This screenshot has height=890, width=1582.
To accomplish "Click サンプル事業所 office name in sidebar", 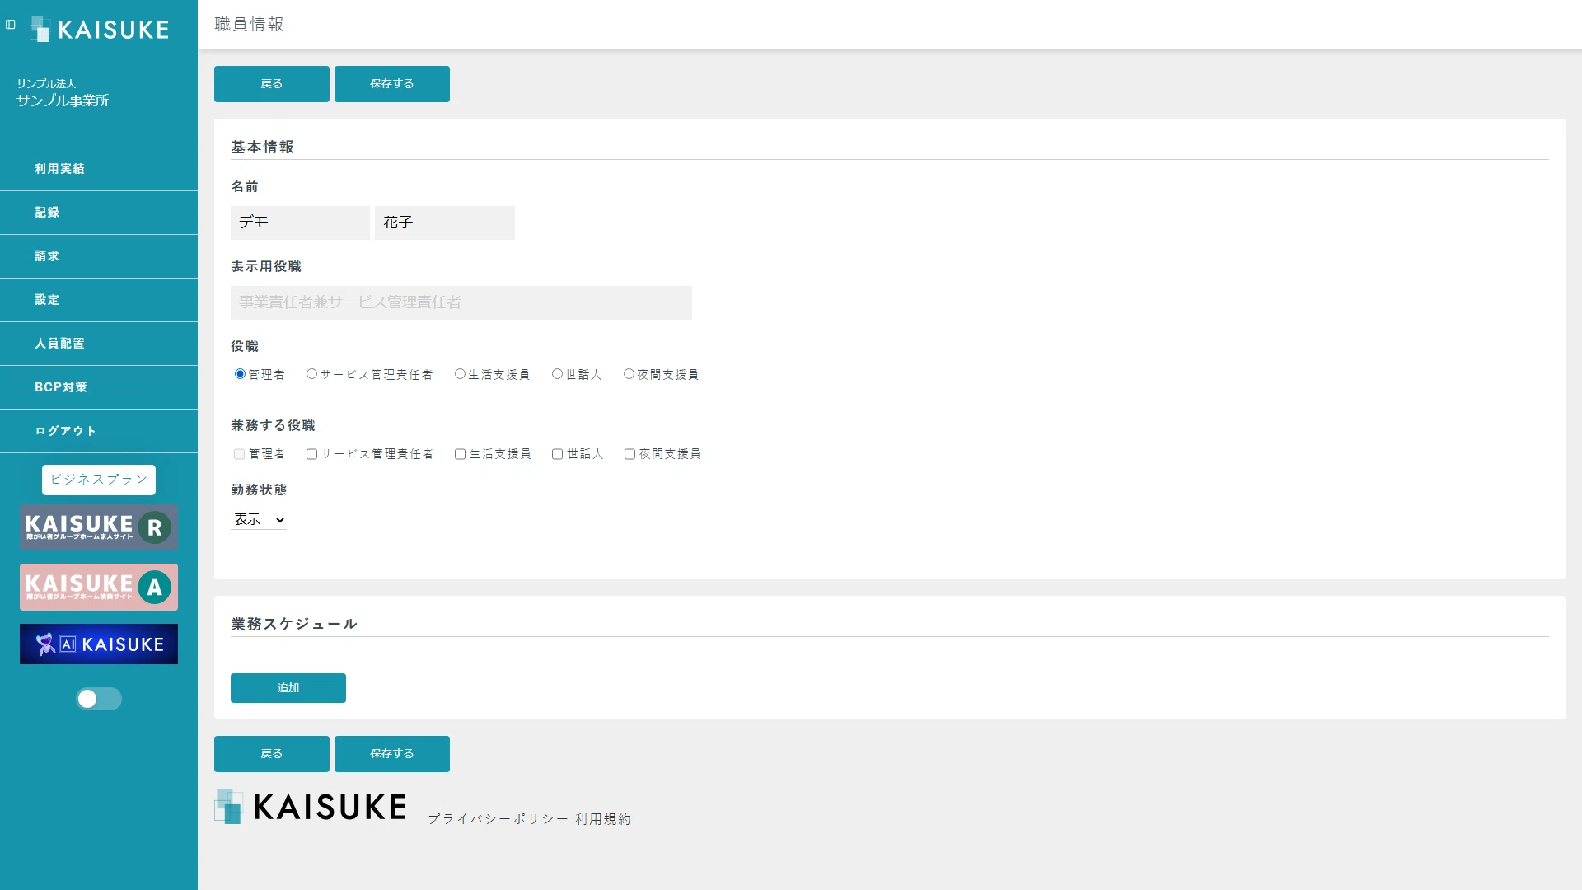I will [x=63, y=101].
